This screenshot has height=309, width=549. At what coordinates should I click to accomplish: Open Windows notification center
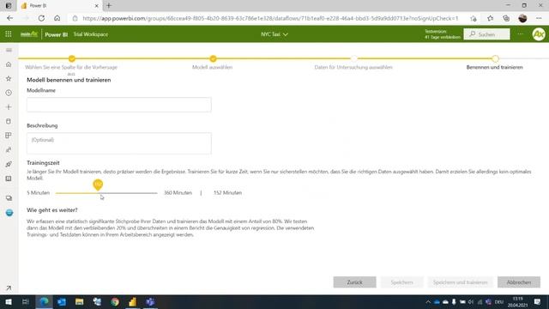[538, 301]
